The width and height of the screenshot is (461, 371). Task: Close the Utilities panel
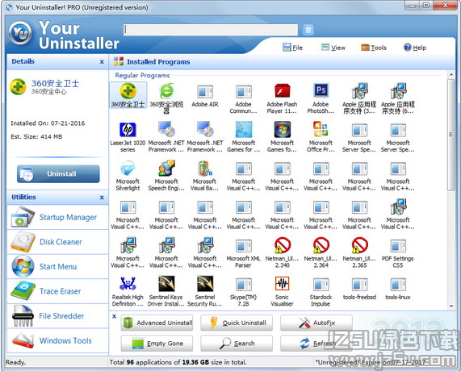[102, 198]
